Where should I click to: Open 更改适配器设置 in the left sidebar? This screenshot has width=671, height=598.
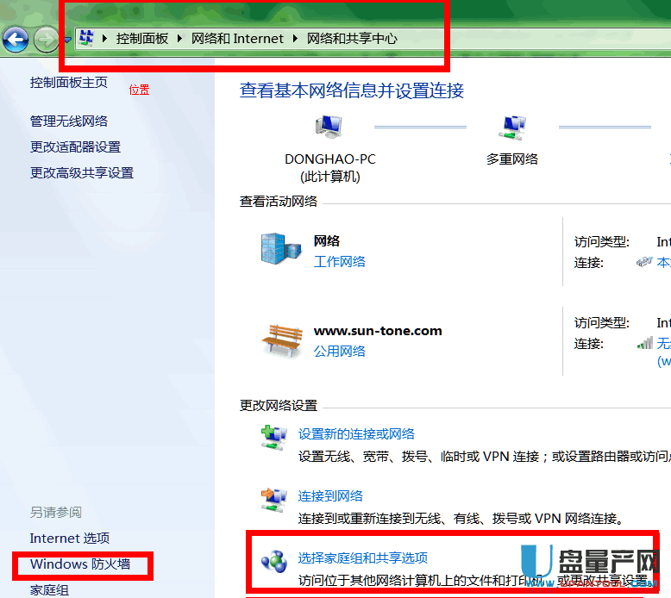coord(75,147)
